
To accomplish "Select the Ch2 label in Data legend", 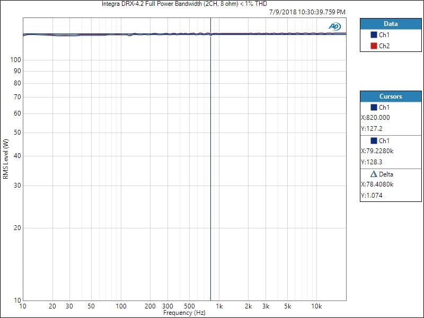I will tap(384, 46).
